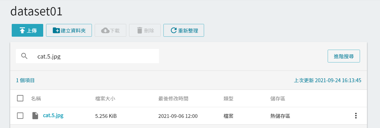
Task: Click the 建立資料夾 button text
Action: pos(73,31)
